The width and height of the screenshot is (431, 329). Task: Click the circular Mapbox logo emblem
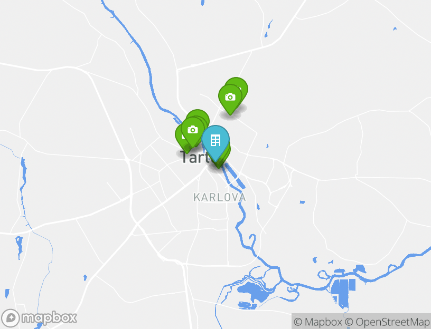(x=10, y=318)
